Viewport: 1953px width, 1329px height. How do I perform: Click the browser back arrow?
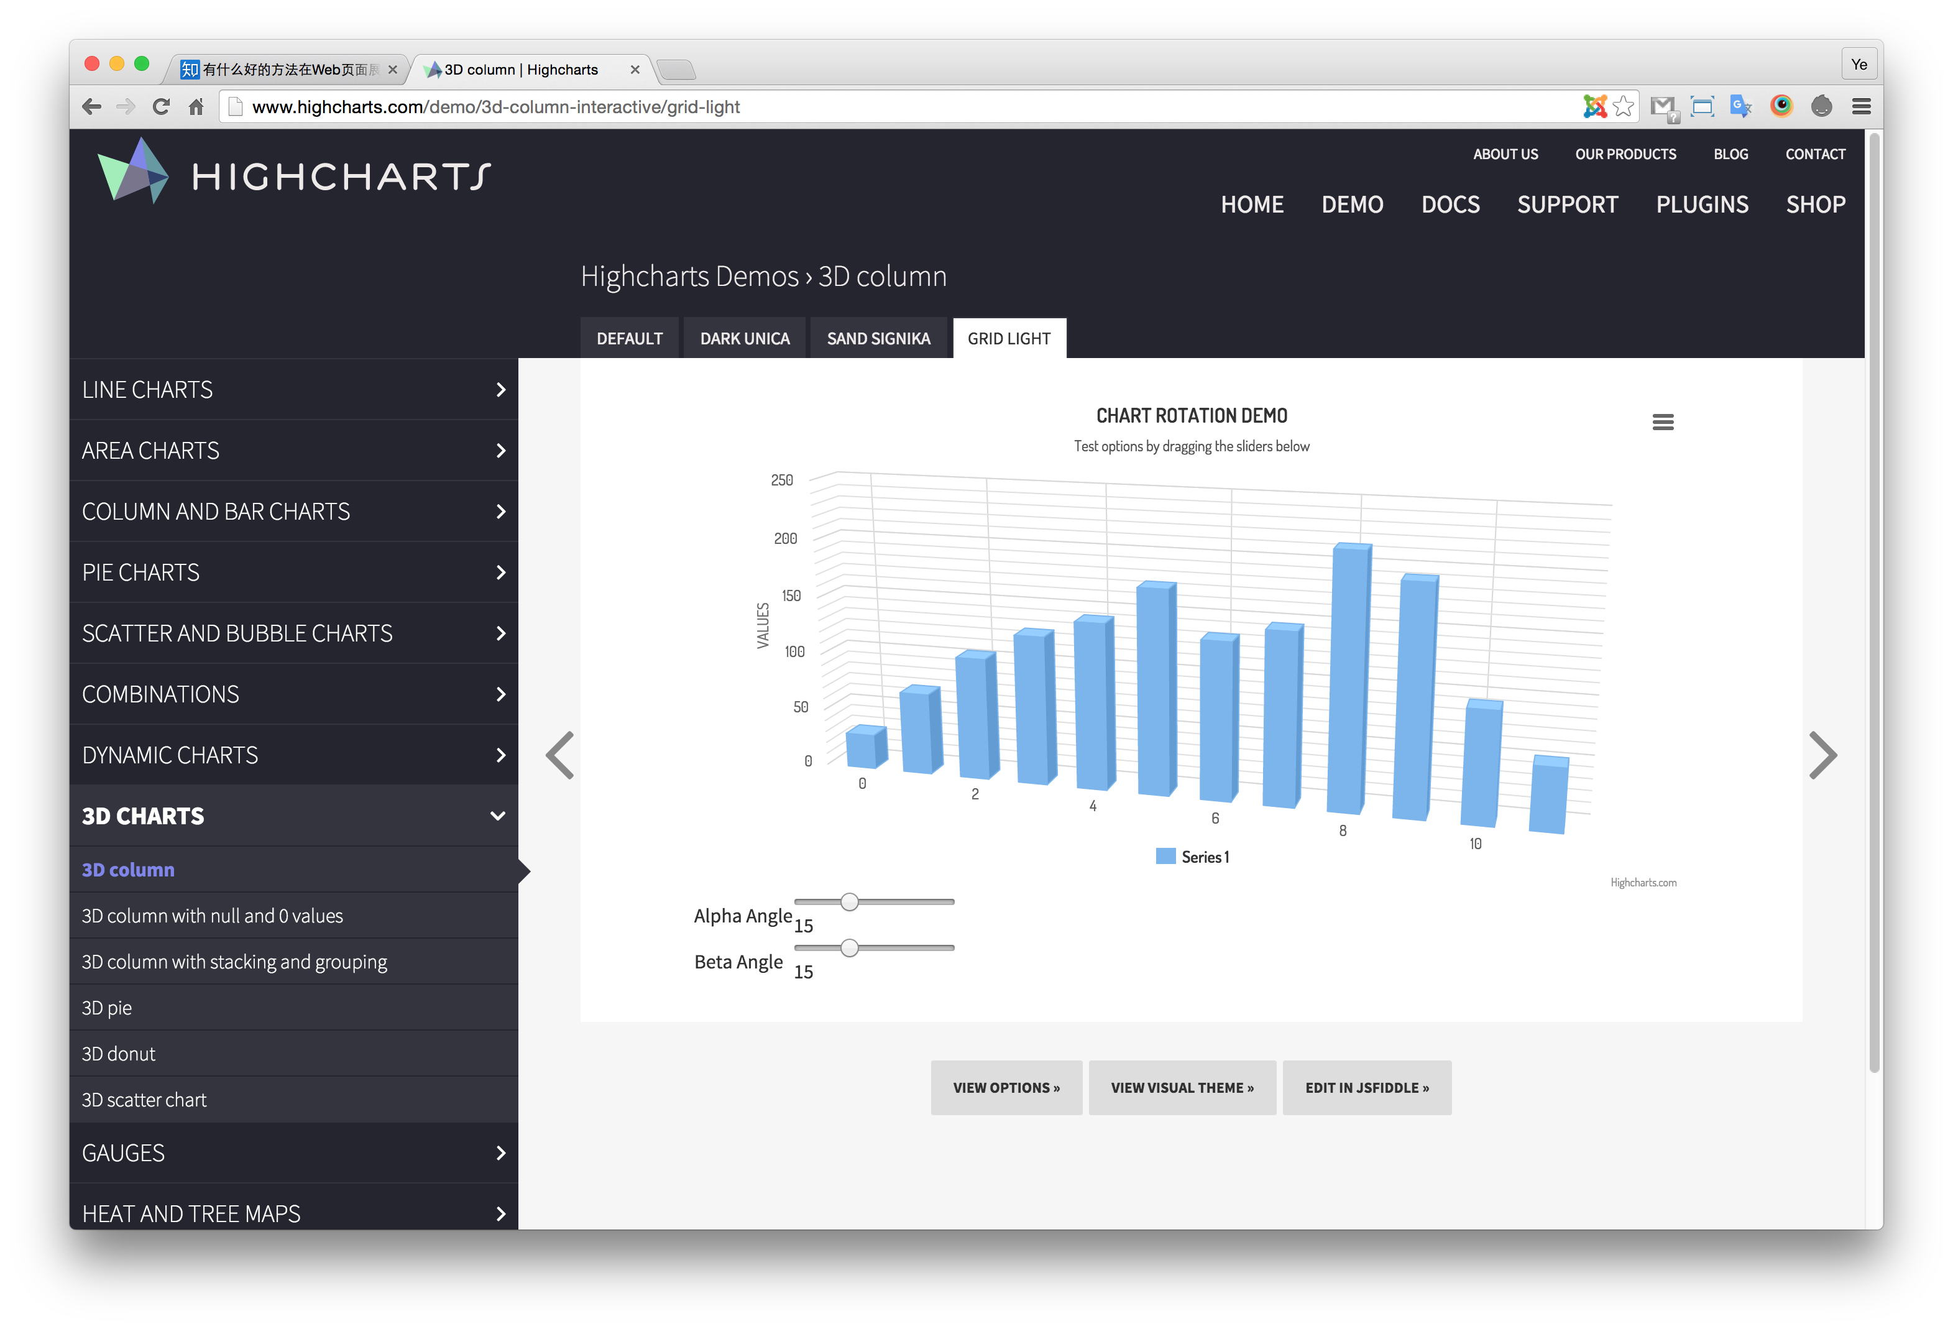coord(91,107)
